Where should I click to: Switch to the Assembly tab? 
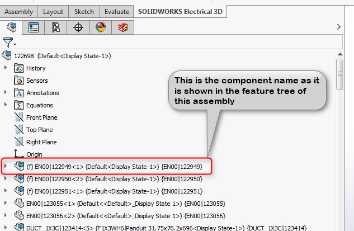tap(19, 12)
